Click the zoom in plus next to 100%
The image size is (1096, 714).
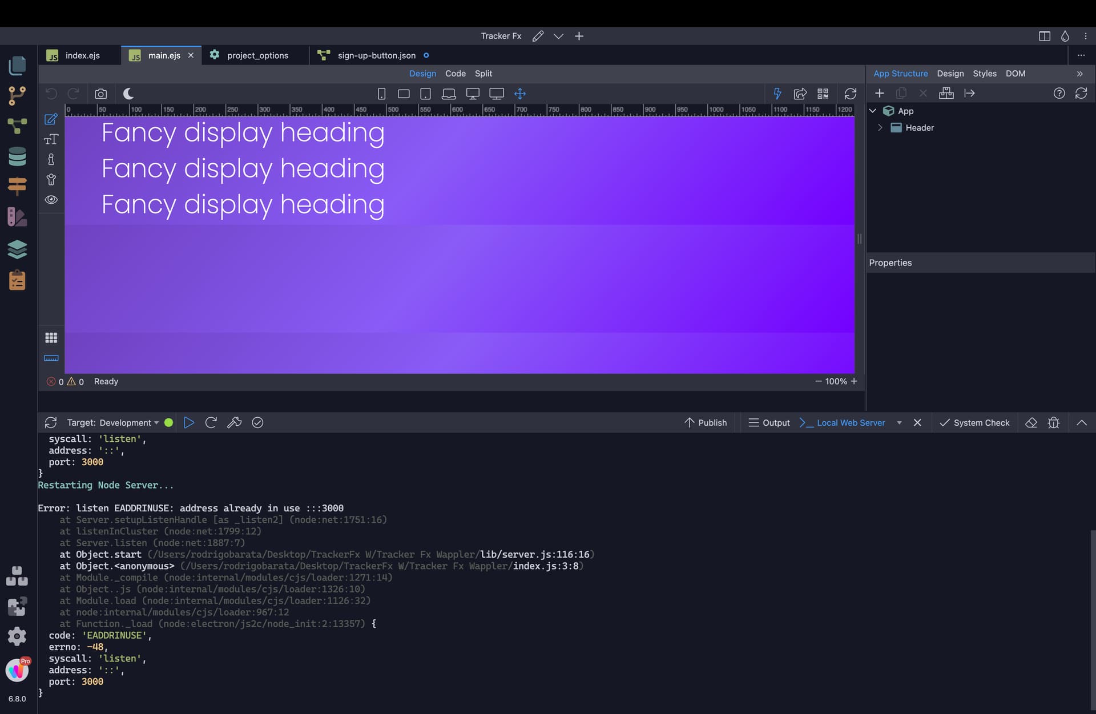[854, 381]
